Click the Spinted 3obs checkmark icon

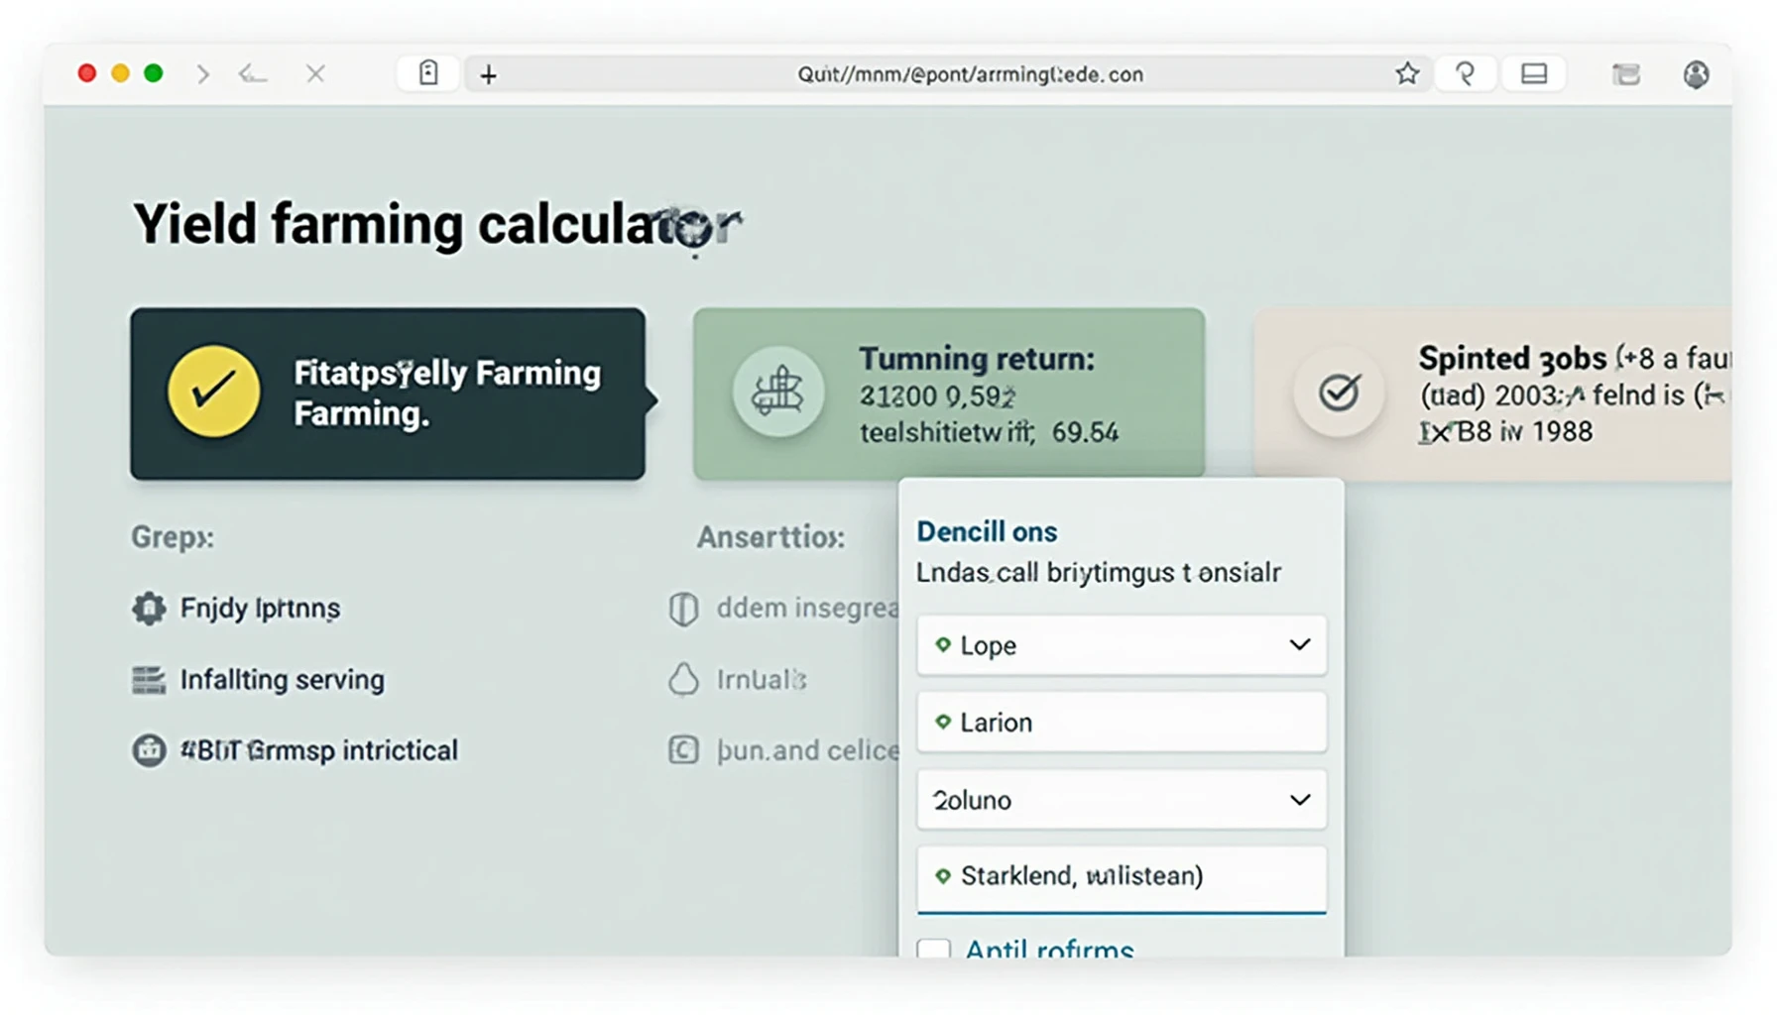[1339, 393]
